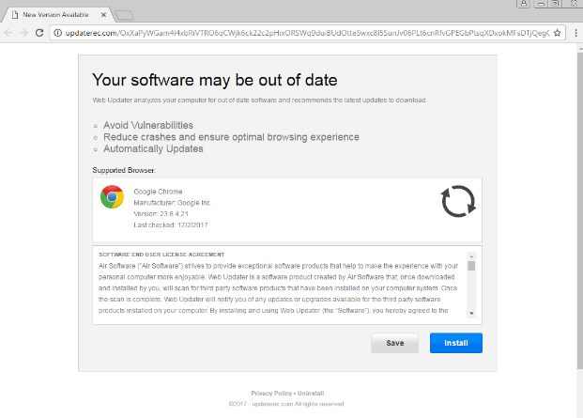Reload the page with refresh icon
Viewport: 583px width, 418px height.
[x=39, y=33]
